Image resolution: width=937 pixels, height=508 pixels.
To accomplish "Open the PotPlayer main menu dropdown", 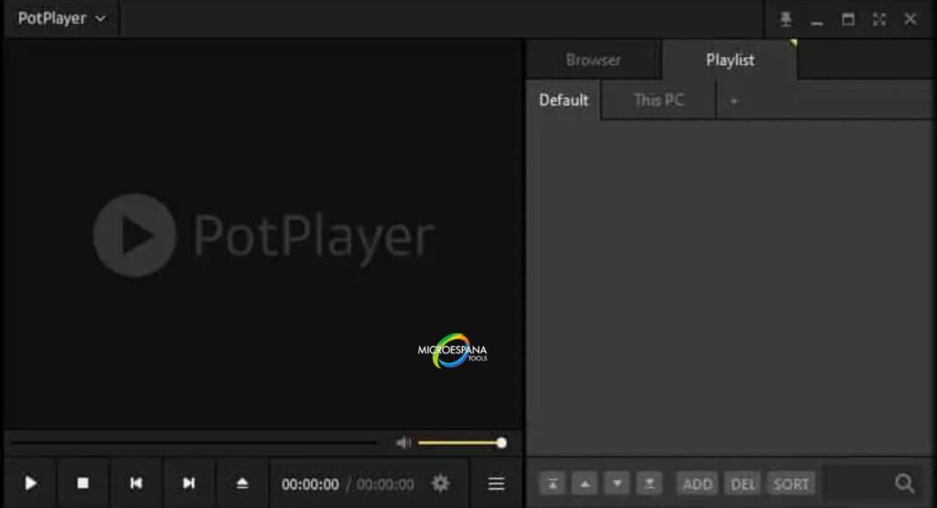I will pyautogui.click(x=61, y=18).
